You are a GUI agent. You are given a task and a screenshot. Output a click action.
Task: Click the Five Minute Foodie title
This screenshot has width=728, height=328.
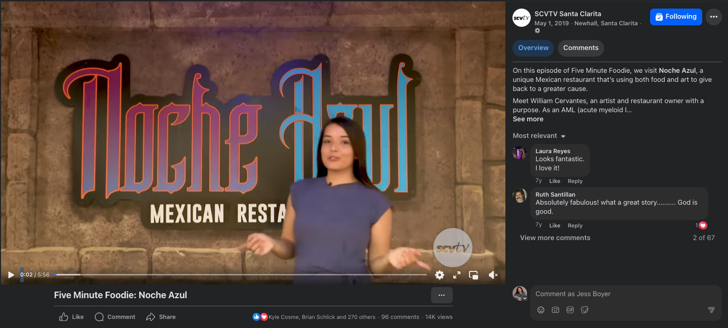coord(120,295)
